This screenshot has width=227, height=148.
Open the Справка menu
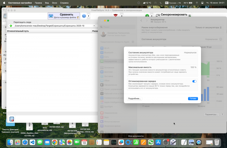coord(64,3)
